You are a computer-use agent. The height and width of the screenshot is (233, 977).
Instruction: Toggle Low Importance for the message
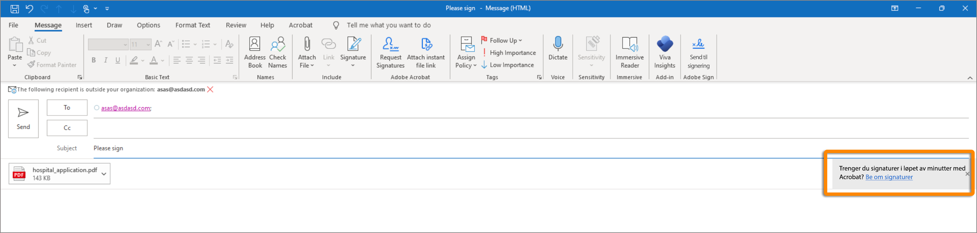click(x=508, y=65)
